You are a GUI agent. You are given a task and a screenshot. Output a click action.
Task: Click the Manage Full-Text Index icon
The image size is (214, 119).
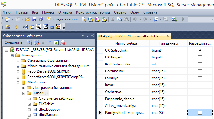pos(39,27)
